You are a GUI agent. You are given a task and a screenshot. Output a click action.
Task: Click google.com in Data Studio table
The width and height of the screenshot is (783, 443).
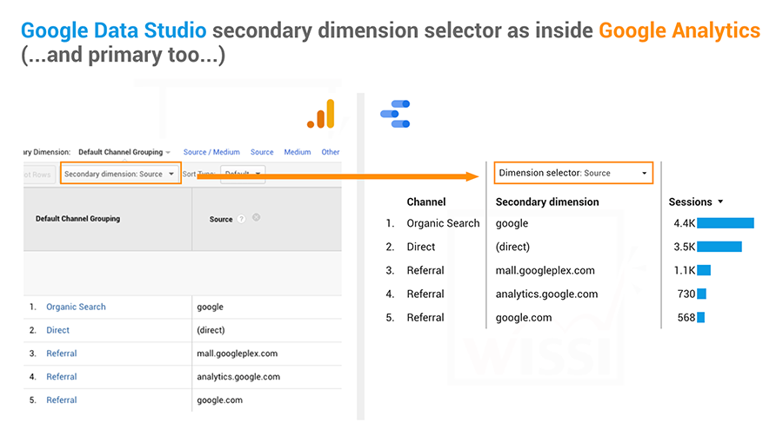524,317
